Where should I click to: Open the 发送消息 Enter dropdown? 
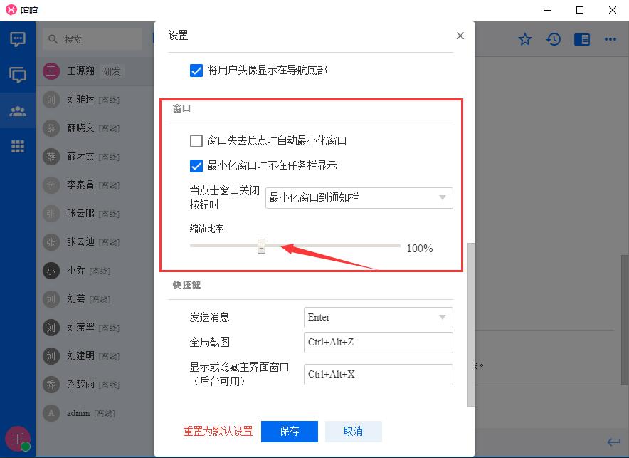click(x=378, y=318)
